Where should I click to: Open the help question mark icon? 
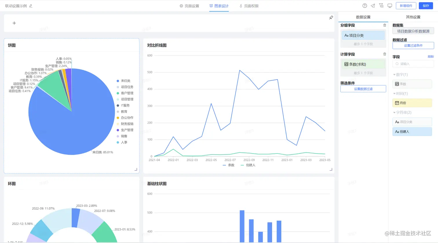click(x=365, y=5)
